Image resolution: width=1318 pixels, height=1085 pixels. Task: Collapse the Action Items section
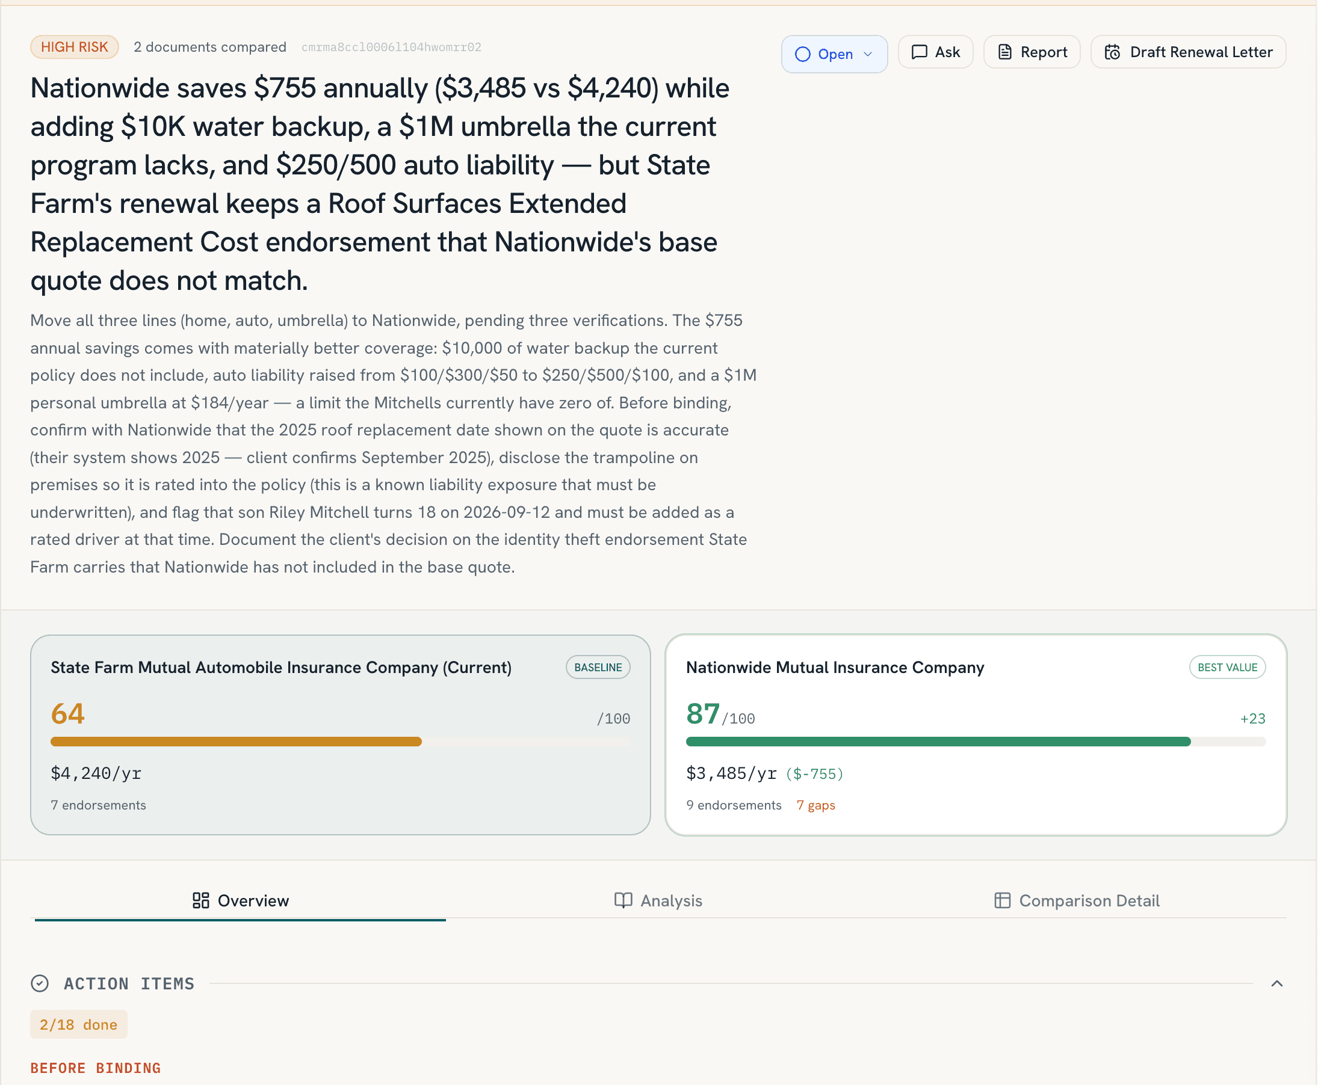1277,984
